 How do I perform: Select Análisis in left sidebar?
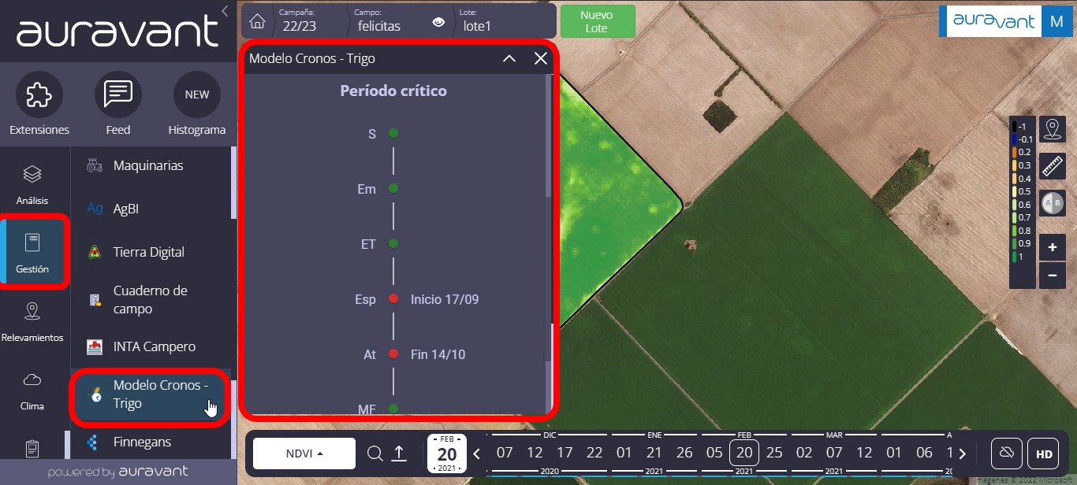[x=32, y=185]
